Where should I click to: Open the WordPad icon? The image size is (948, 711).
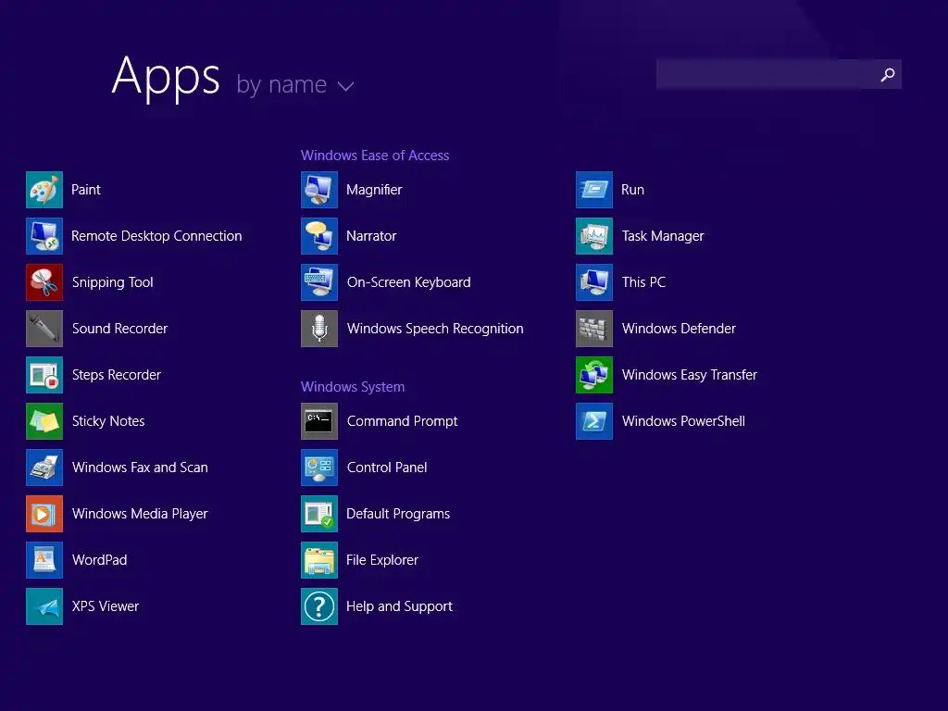click(x=44, y=560)
